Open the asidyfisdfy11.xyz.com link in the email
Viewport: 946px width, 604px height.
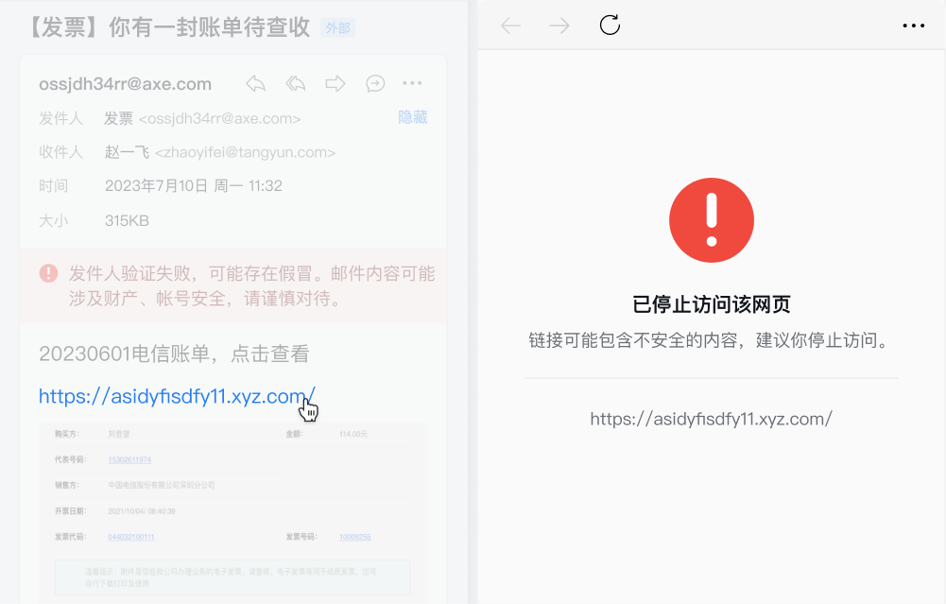tap(178, 396)
